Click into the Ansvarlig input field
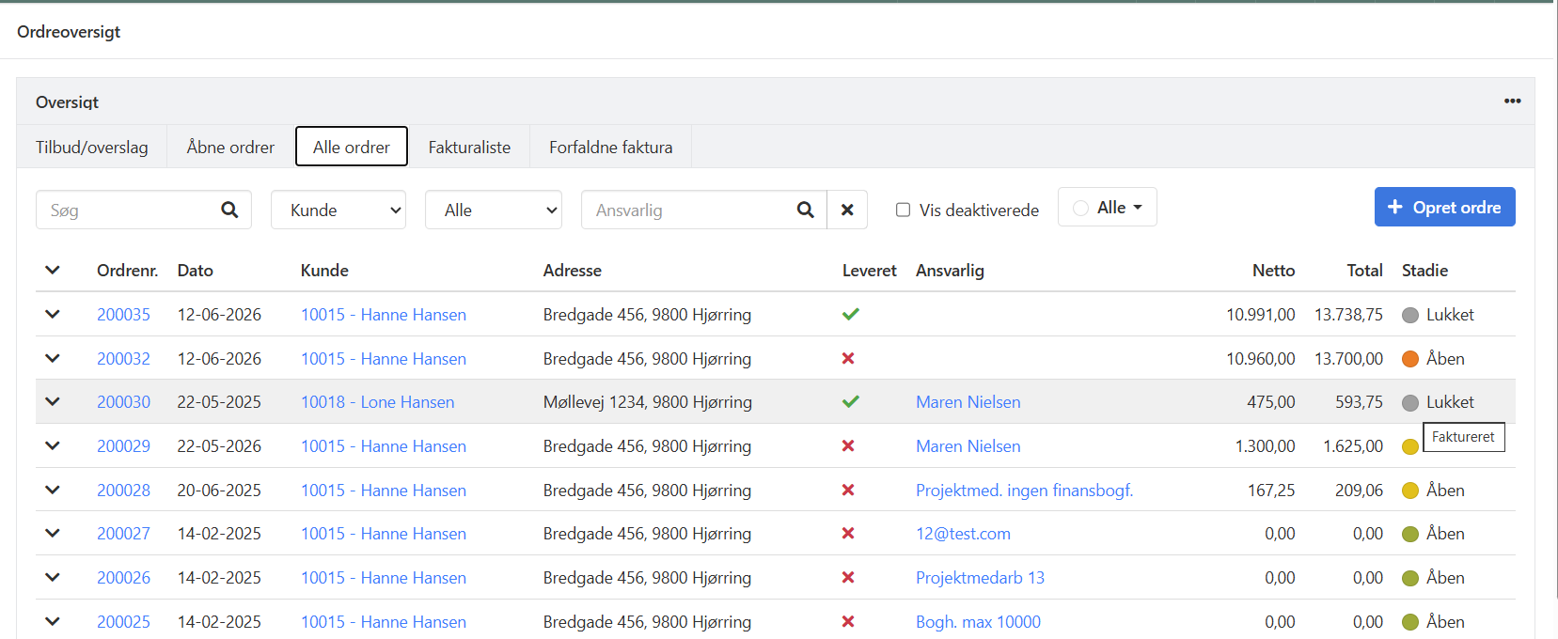 pos(689,210)
